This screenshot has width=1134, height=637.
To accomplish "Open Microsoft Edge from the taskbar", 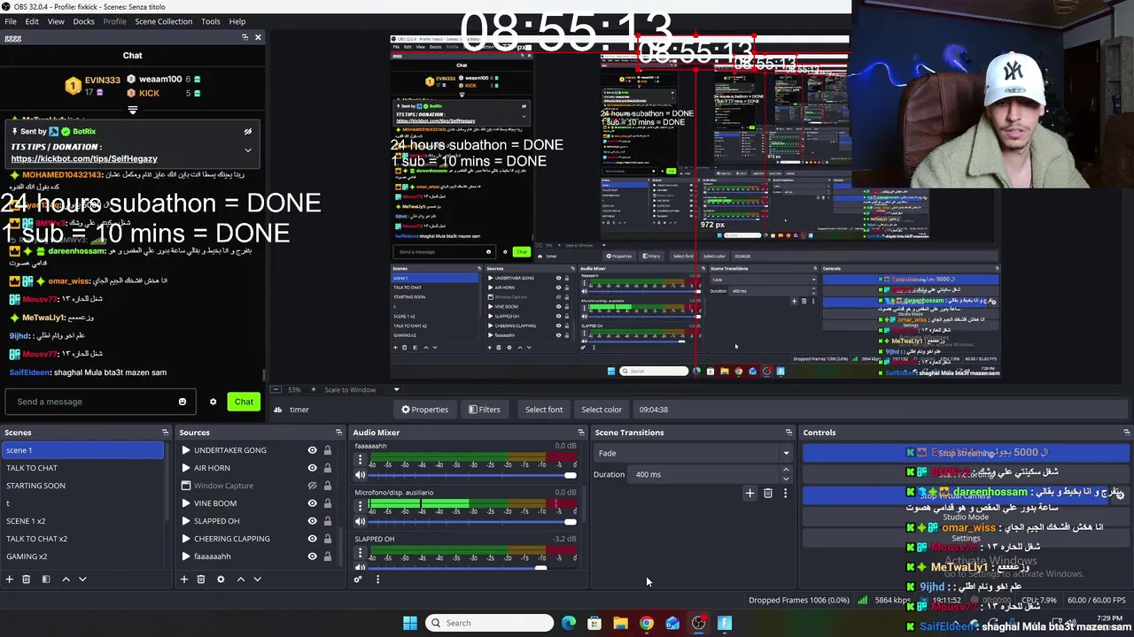I will pos(569,623).
